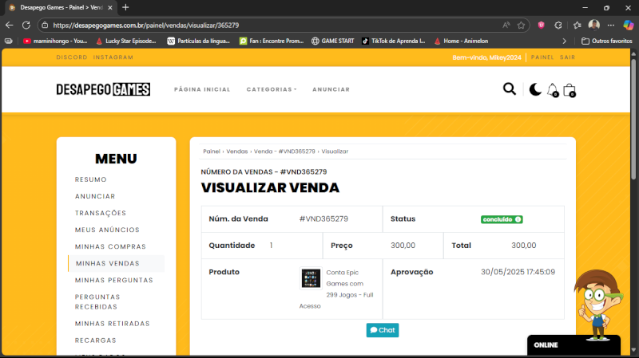
Task: Open GAME START bookmark
Action: click(332, 41)
